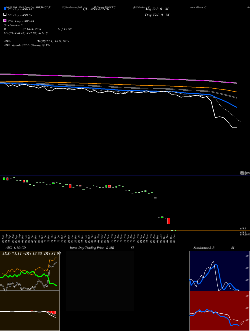250x331 pixels.
Task: Click the Avg Vol: 0 M text
Action: 157,9
